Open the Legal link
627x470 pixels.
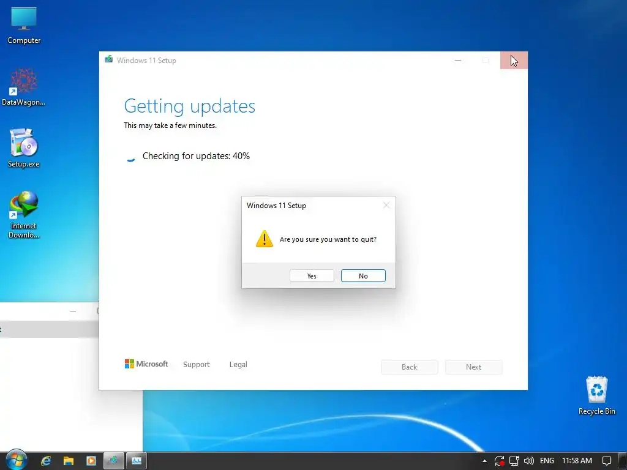[238, 365]
